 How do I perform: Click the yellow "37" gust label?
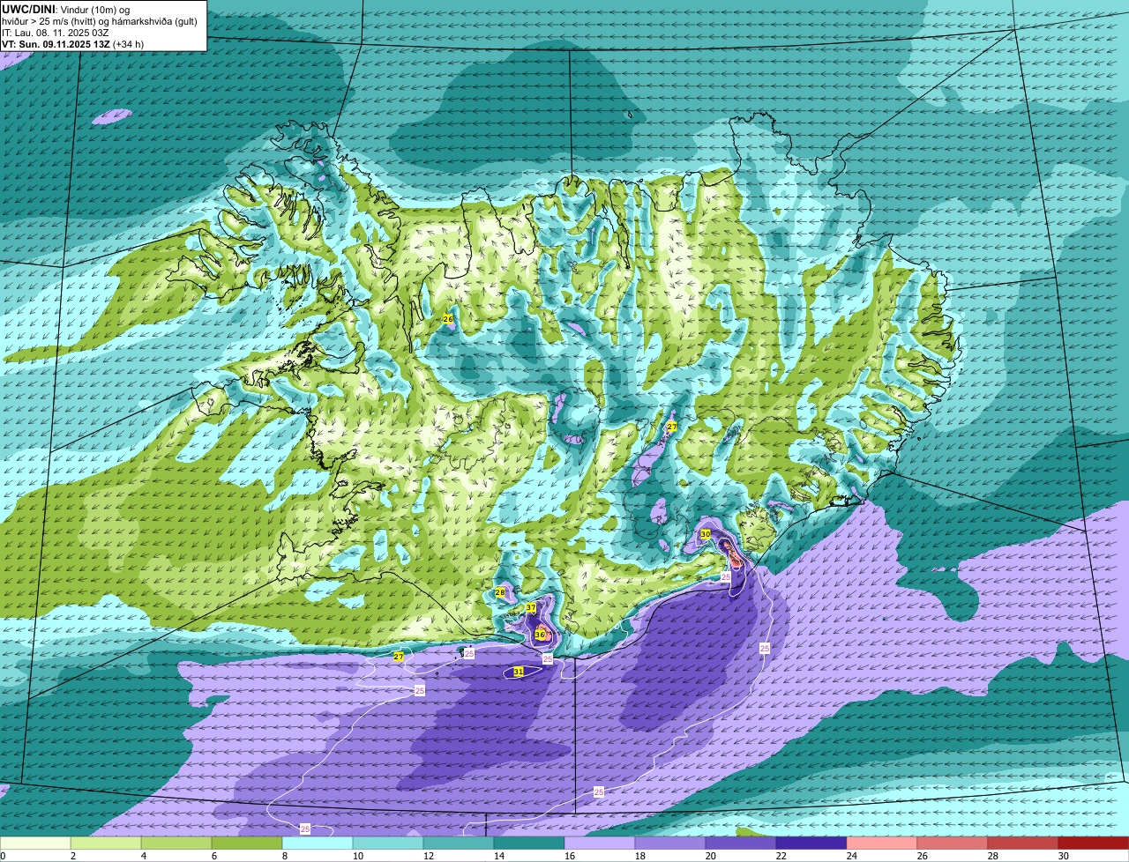pos(531,608)
